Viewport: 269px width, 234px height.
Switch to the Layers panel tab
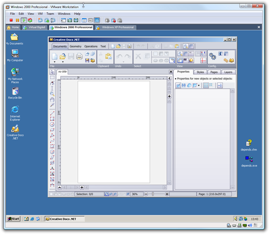[228, 72]
